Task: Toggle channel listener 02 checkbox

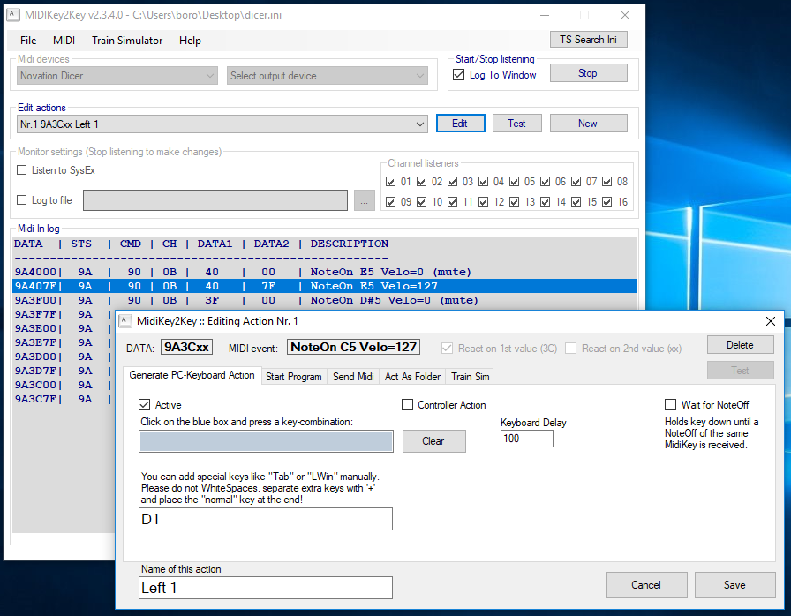Action: point(422,182)
